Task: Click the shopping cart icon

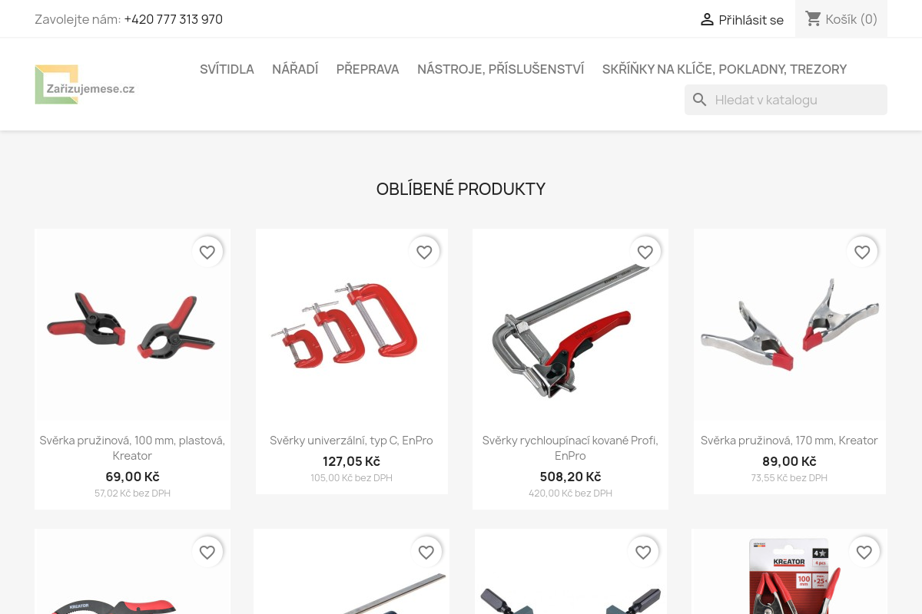Action: coord(814,18)
